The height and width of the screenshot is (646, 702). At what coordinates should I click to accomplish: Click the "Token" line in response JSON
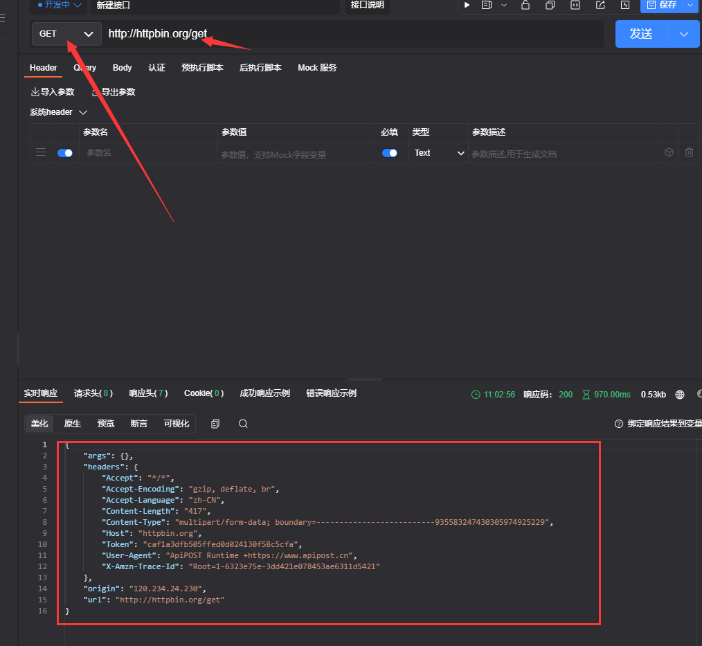[202, 544]
